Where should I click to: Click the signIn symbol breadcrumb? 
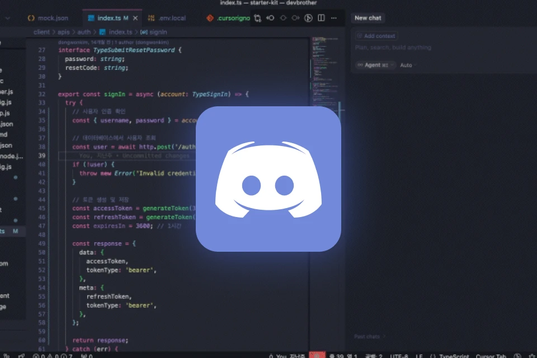154,32
